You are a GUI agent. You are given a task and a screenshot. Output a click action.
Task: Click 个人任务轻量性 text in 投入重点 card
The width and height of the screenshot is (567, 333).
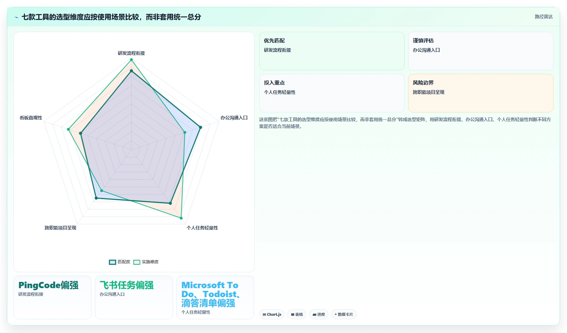pos(280,92)
